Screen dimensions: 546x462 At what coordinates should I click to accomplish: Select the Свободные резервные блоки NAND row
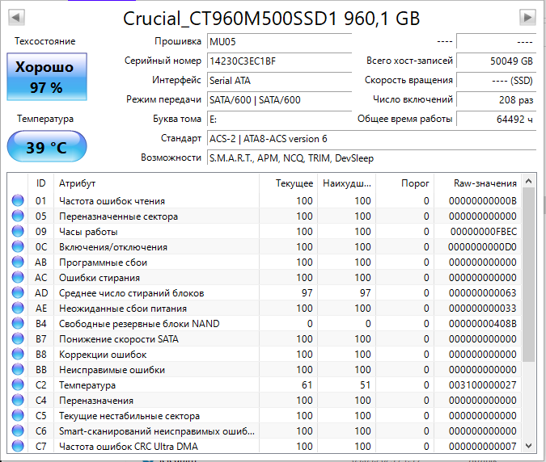click(x=265, y=323)
